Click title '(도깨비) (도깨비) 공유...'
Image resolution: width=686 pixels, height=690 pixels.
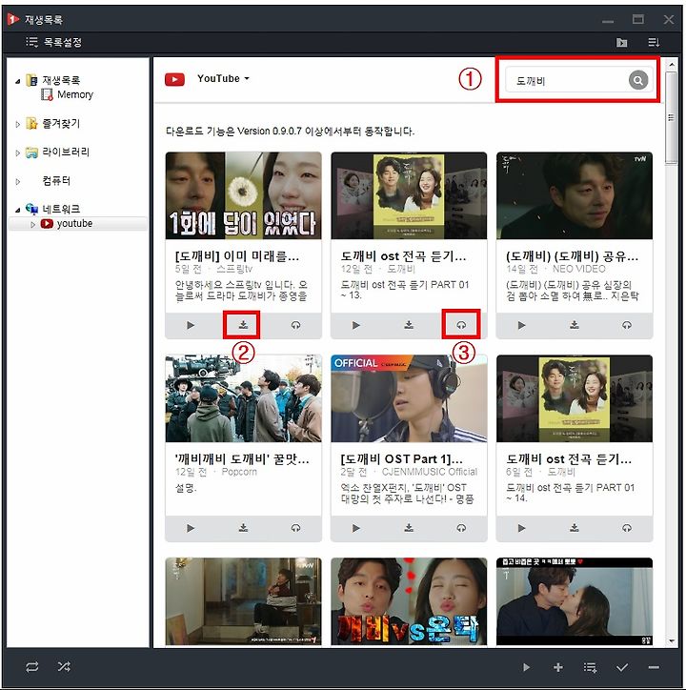(572, 256)
